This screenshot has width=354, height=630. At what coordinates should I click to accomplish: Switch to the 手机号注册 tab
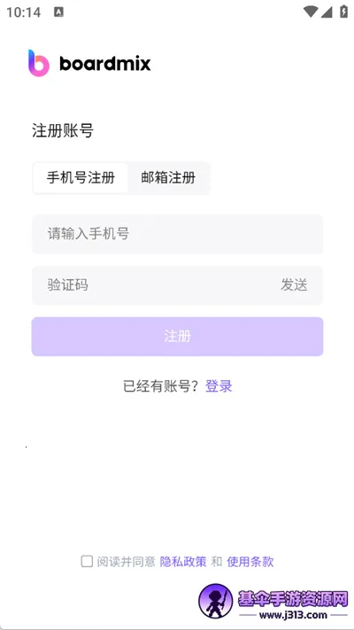tap(81, 177)
